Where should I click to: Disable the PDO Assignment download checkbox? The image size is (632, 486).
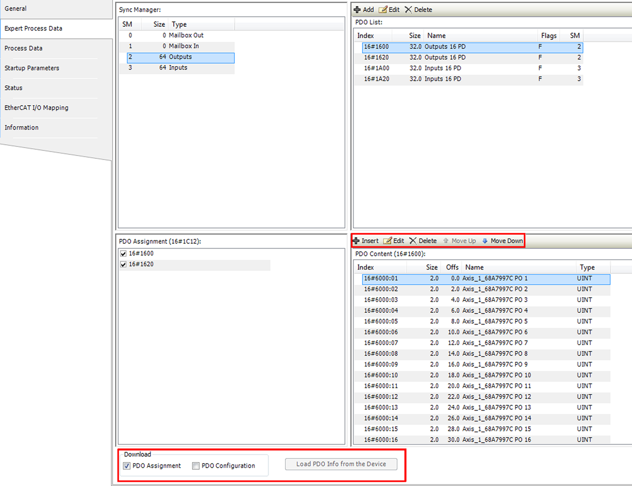127,466
